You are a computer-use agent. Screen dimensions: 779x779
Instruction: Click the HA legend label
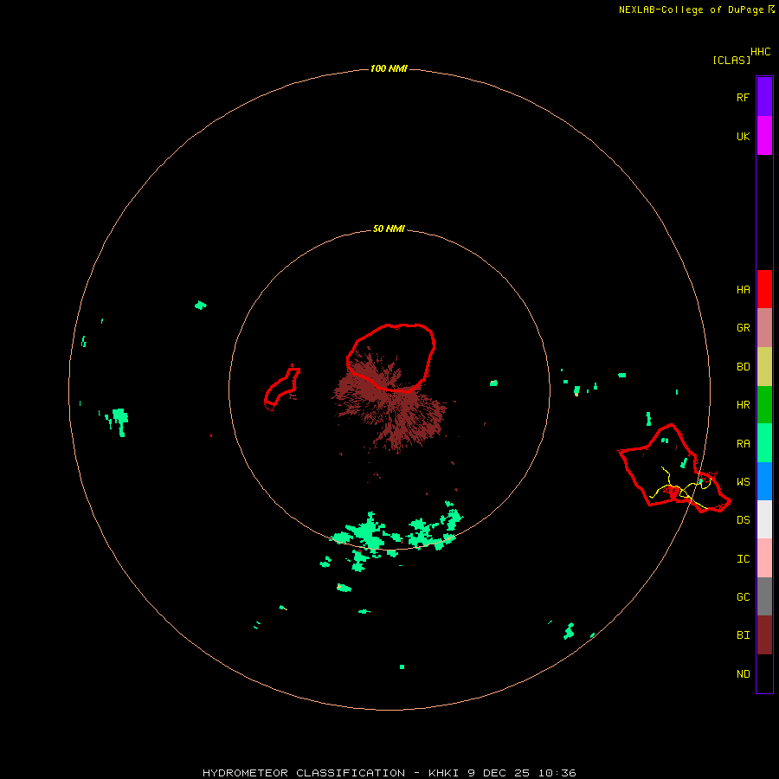(743, 290)
